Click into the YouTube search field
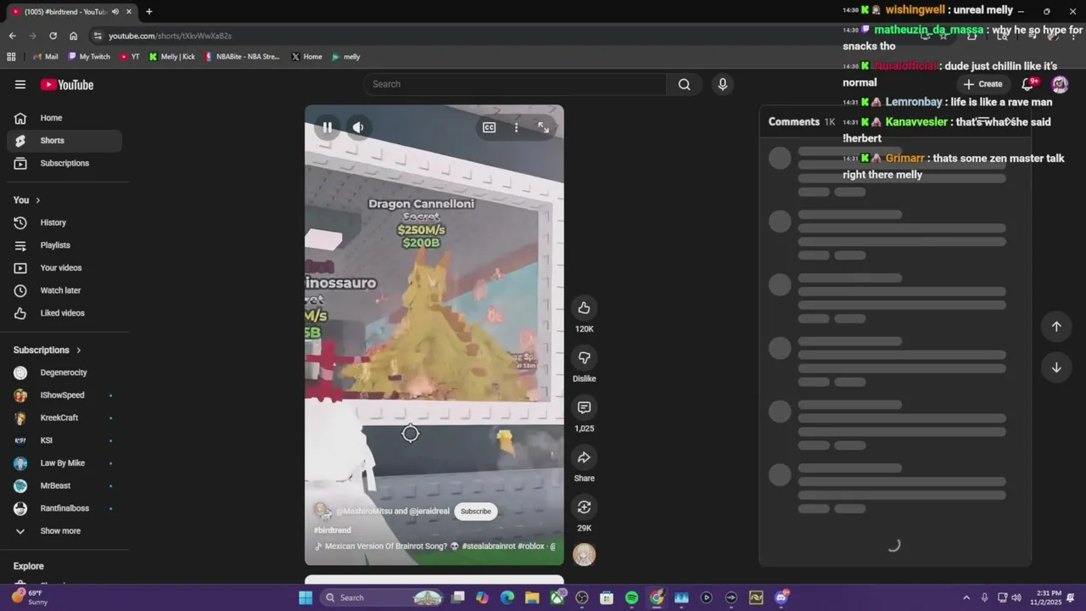This screenshot has height=611, width=1086. (x=516, y=84)
